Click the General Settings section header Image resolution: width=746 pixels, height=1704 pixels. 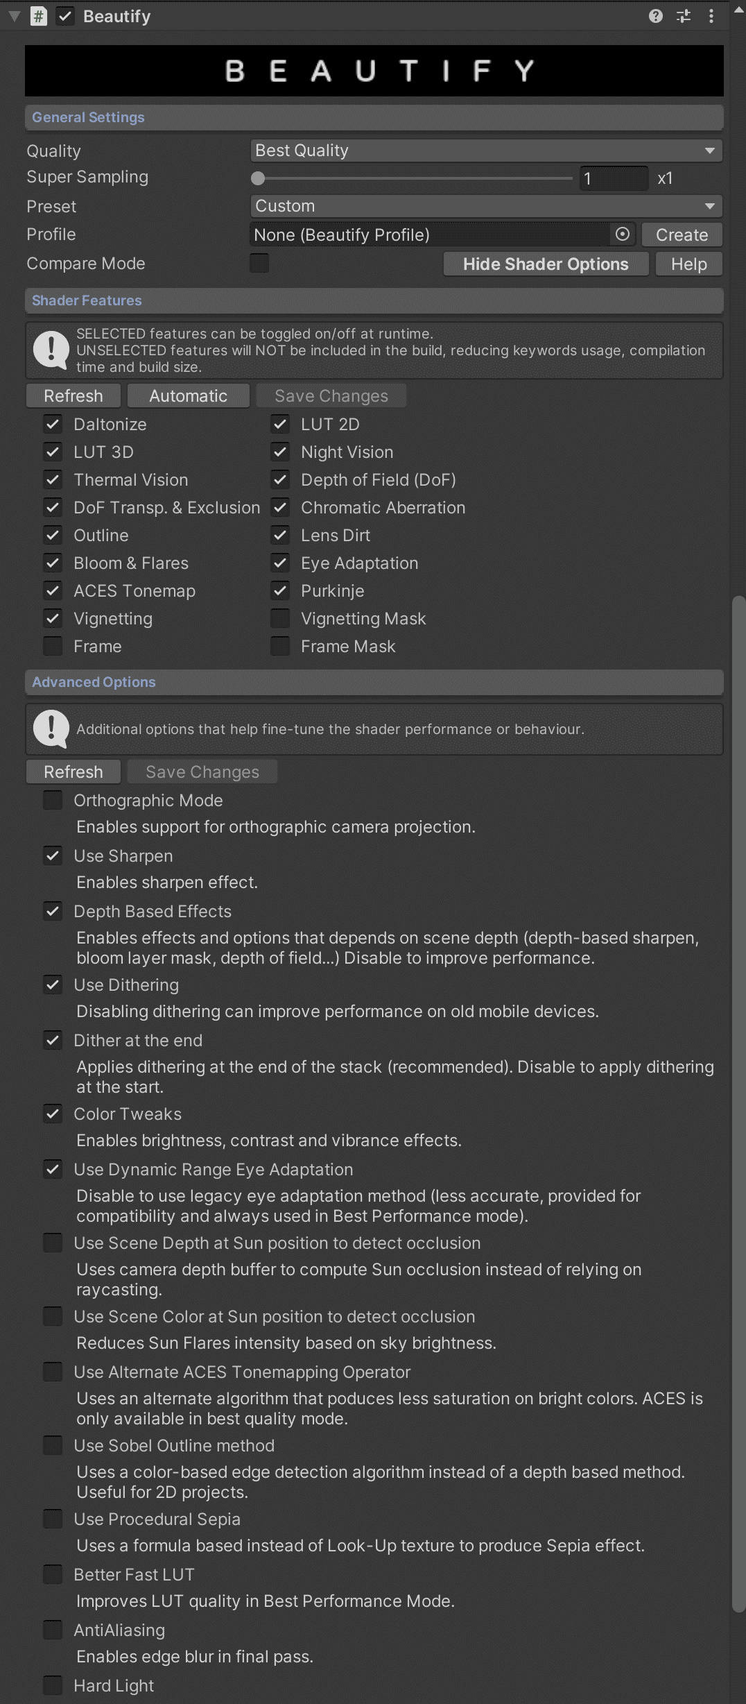click(x=89, y=117)
